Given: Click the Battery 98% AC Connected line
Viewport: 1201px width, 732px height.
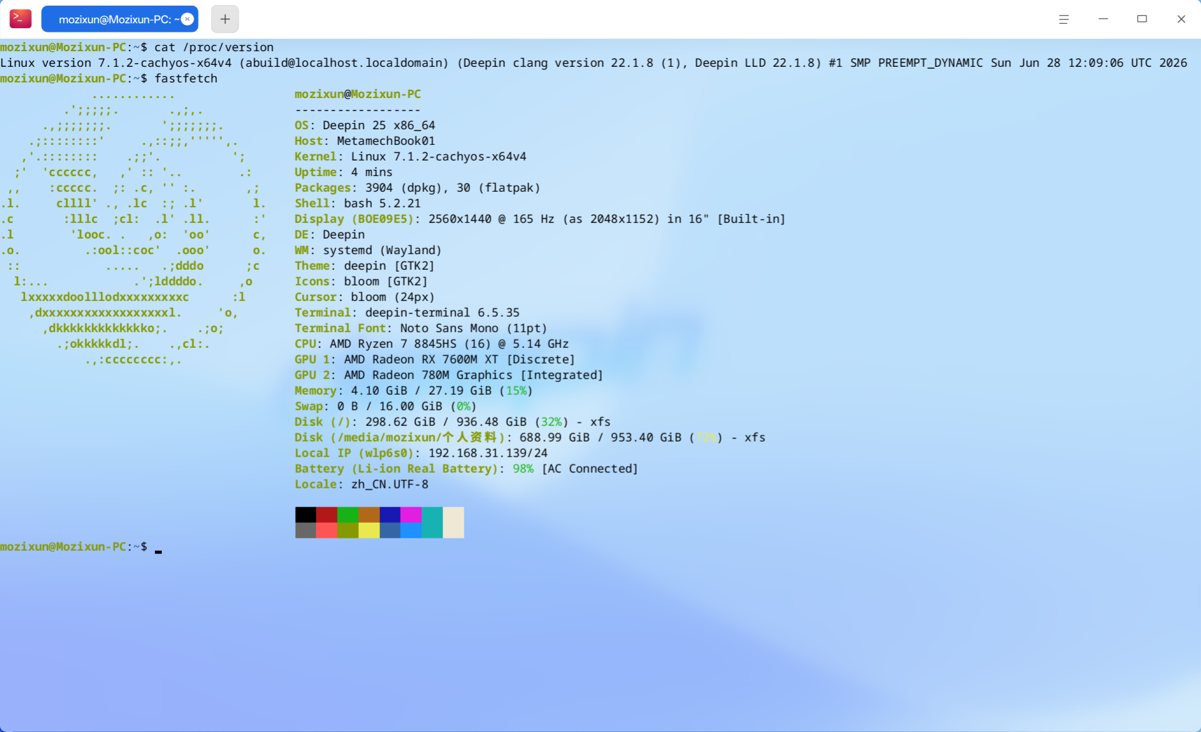Looking at the screenshot, I should point(466,468).
